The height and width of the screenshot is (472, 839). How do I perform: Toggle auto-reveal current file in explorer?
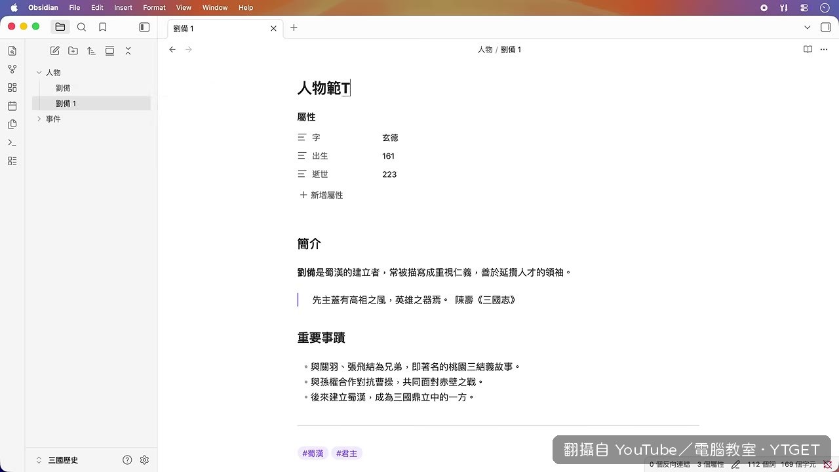point(109,50)
